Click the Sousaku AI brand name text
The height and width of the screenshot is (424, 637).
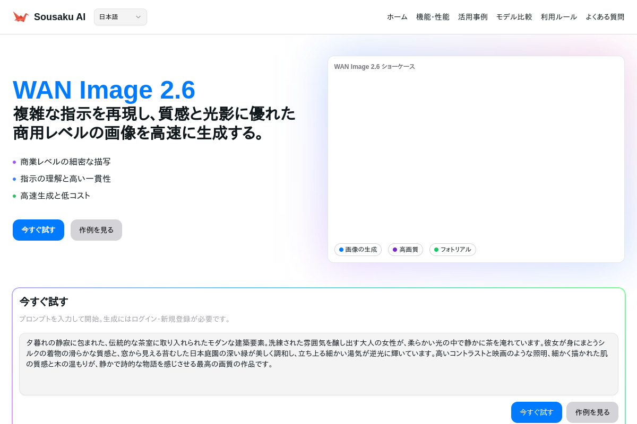coord(59,17)
